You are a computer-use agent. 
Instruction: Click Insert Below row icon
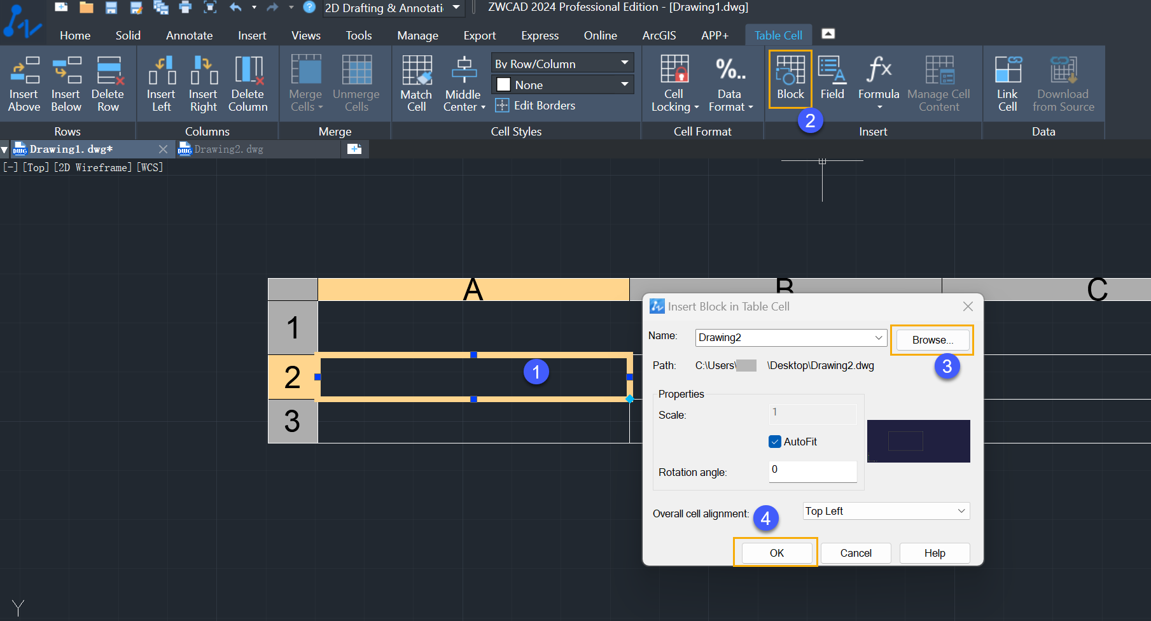pyautogui.click(x=66, y=83)
